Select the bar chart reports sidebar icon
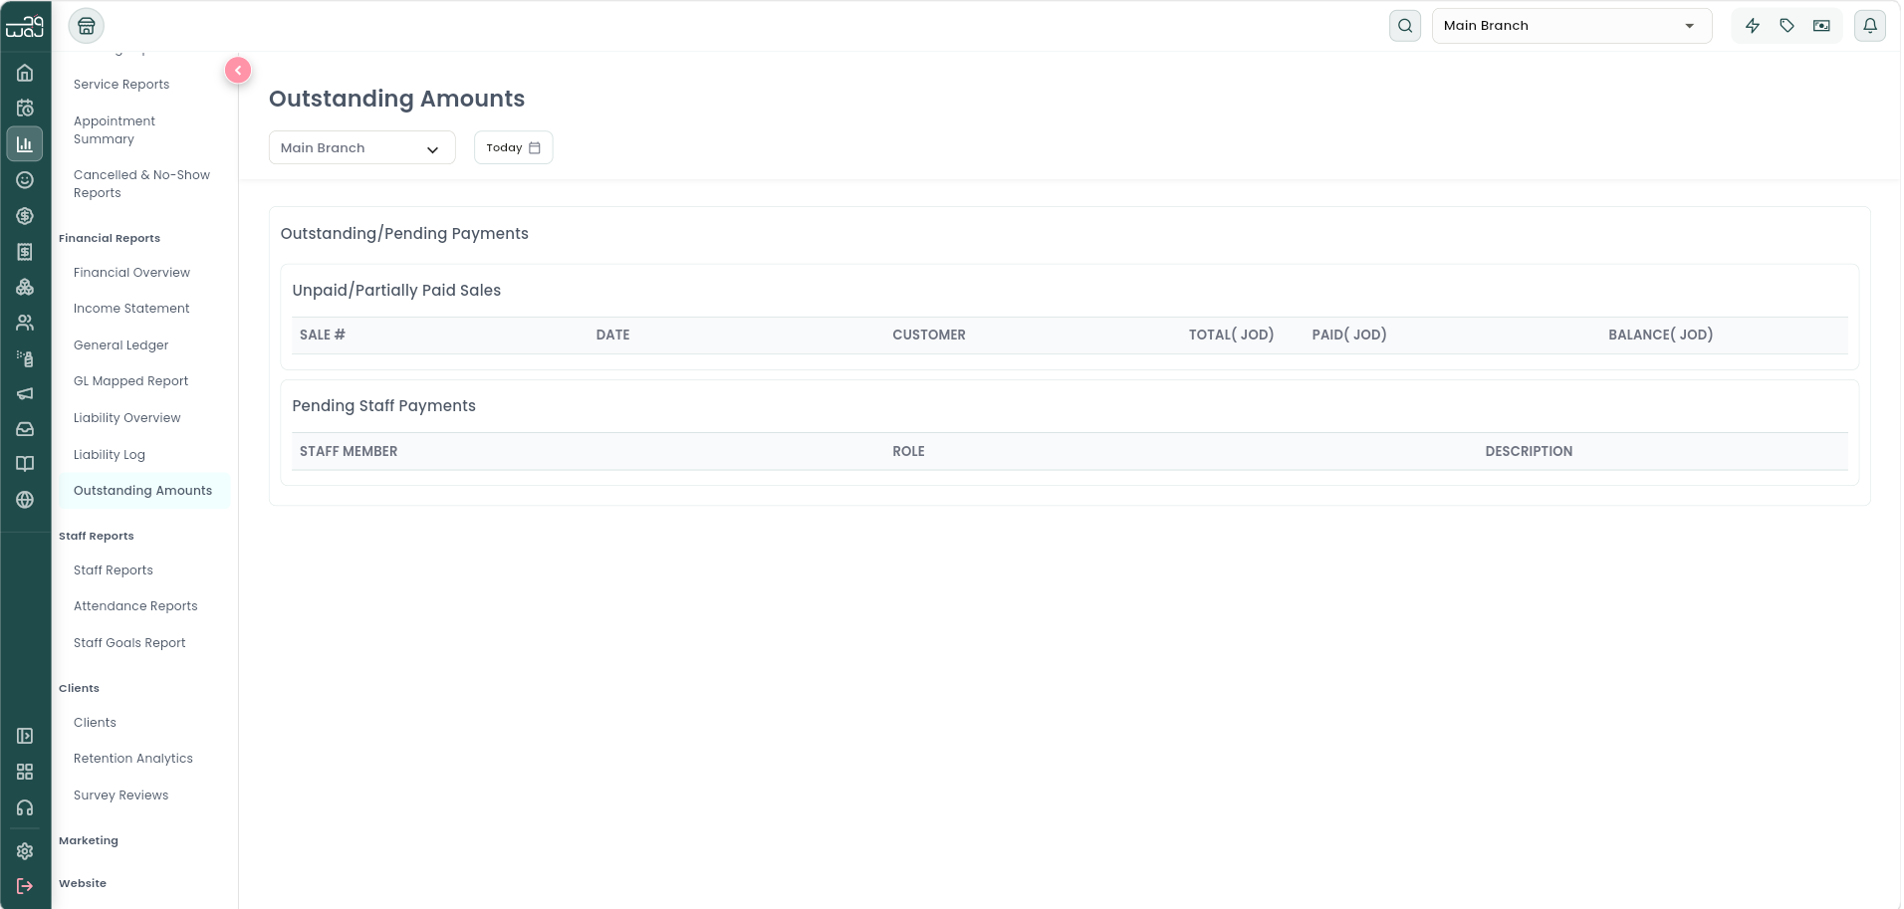The height and width of the screenshot is (909, 1904). [x=25, y=144]
